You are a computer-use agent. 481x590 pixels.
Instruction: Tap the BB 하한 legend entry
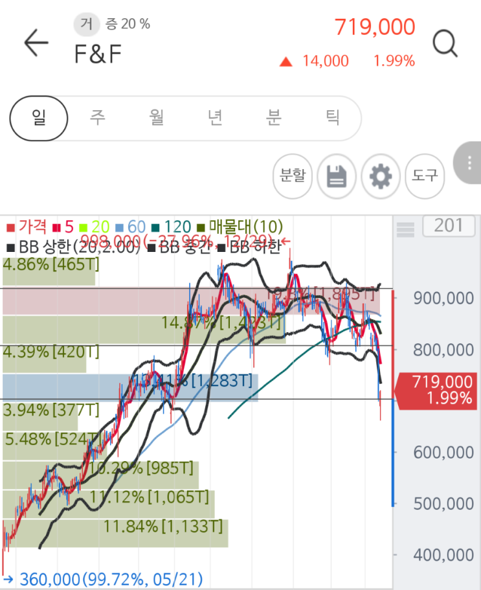click(x=249, y=247)
